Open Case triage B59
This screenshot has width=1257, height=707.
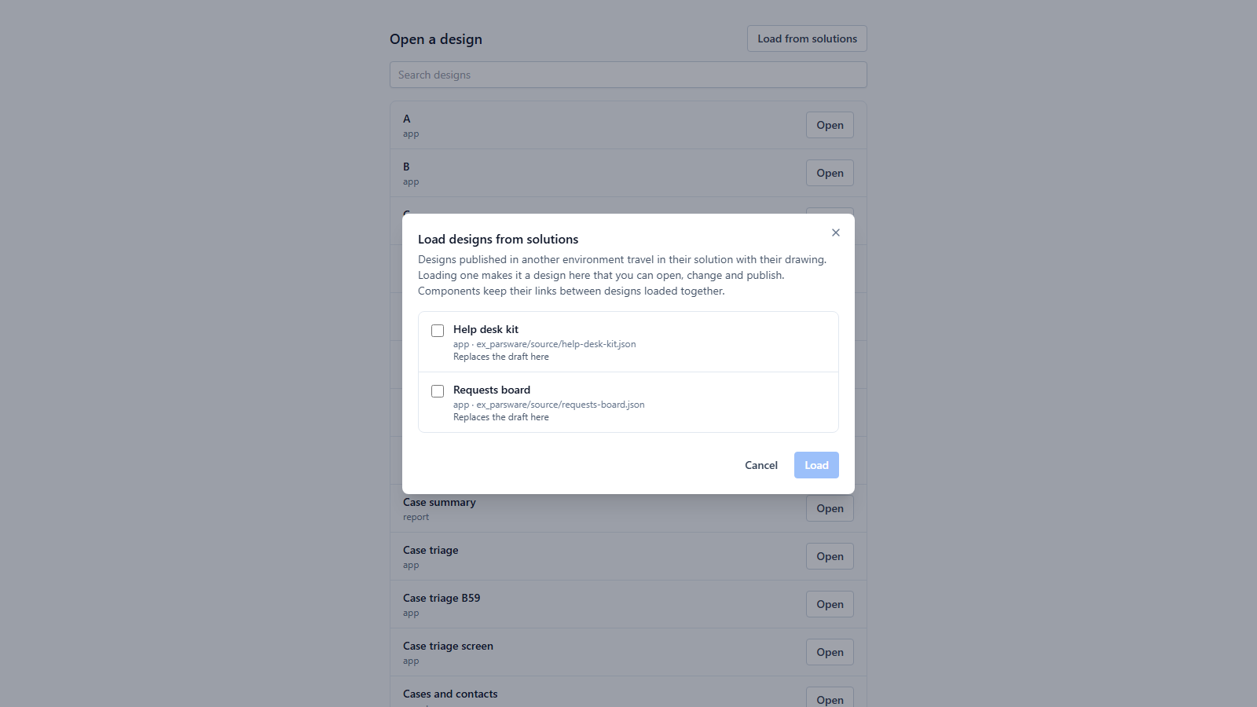pos(830,604)
